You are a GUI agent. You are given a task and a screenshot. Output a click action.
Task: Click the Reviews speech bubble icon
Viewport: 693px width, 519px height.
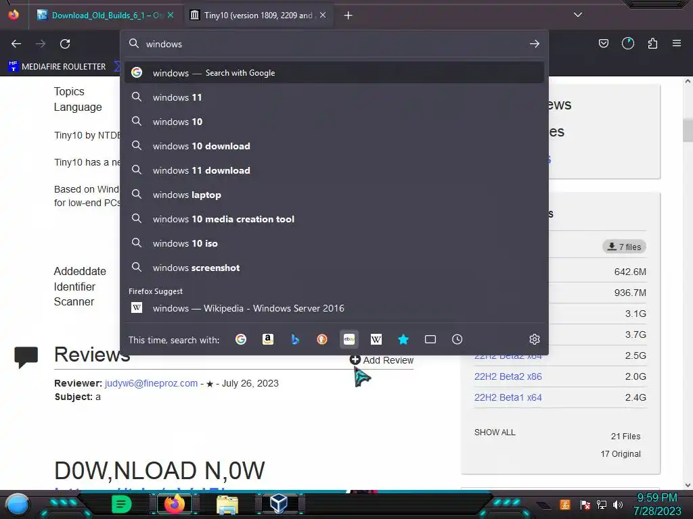point(26,357)
